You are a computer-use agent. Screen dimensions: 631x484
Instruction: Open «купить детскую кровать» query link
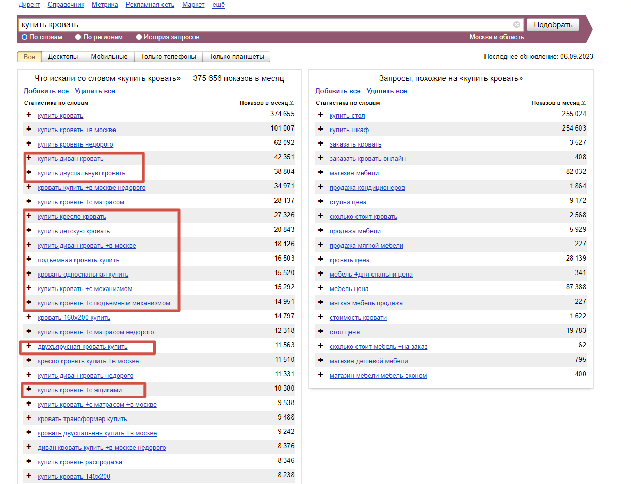point(74,231)
